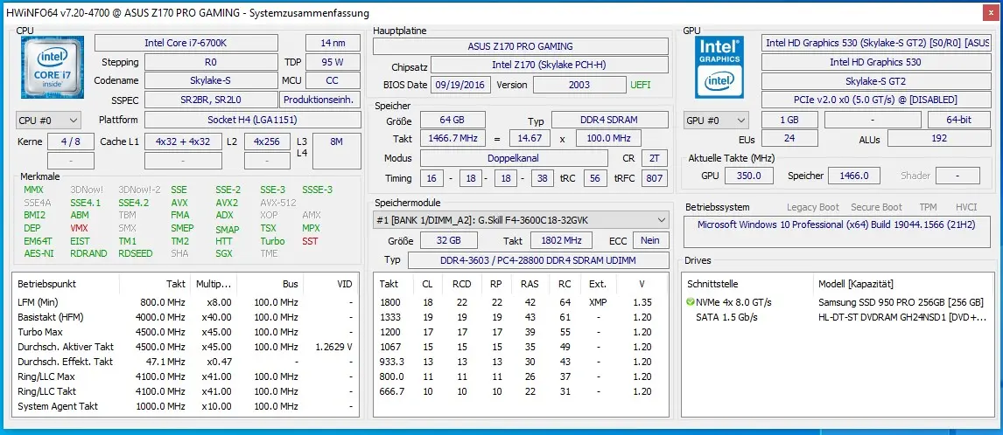Viewport: 1003px width, 435px height.
Task: Click the 'DDR4-3603 / PC4-28800 DDR4 SDRAM UDIMM' field
Action: [x=538, y=260]
